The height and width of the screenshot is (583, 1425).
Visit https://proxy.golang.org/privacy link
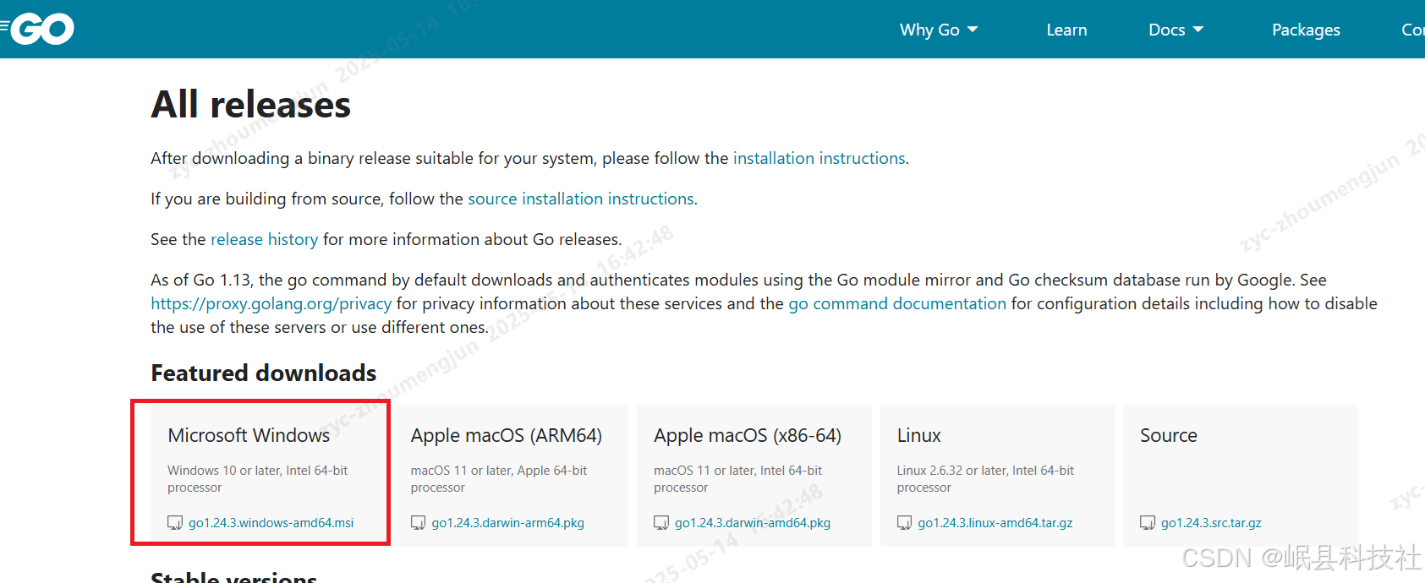point(271,303)
